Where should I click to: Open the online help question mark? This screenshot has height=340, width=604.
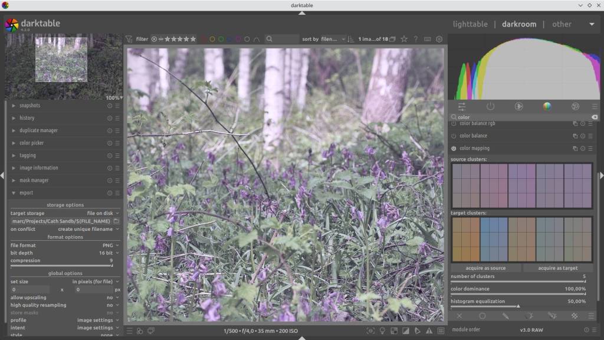(x=416, y=39)
